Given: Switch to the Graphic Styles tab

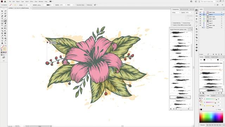Looking at the screenshot, I should pos(214,57).
